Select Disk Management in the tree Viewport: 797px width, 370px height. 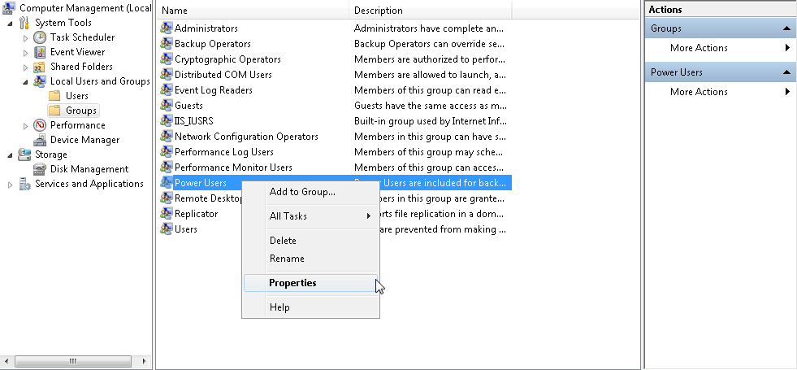(x=89, y=169)
